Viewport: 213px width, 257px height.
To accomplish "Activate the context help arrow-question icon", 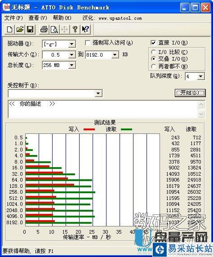I will coord(85,29).
